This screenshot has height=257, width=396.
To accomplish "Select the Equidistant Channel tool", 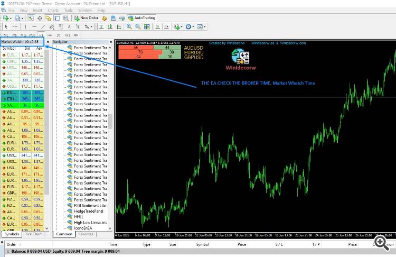I will [52, 26].
